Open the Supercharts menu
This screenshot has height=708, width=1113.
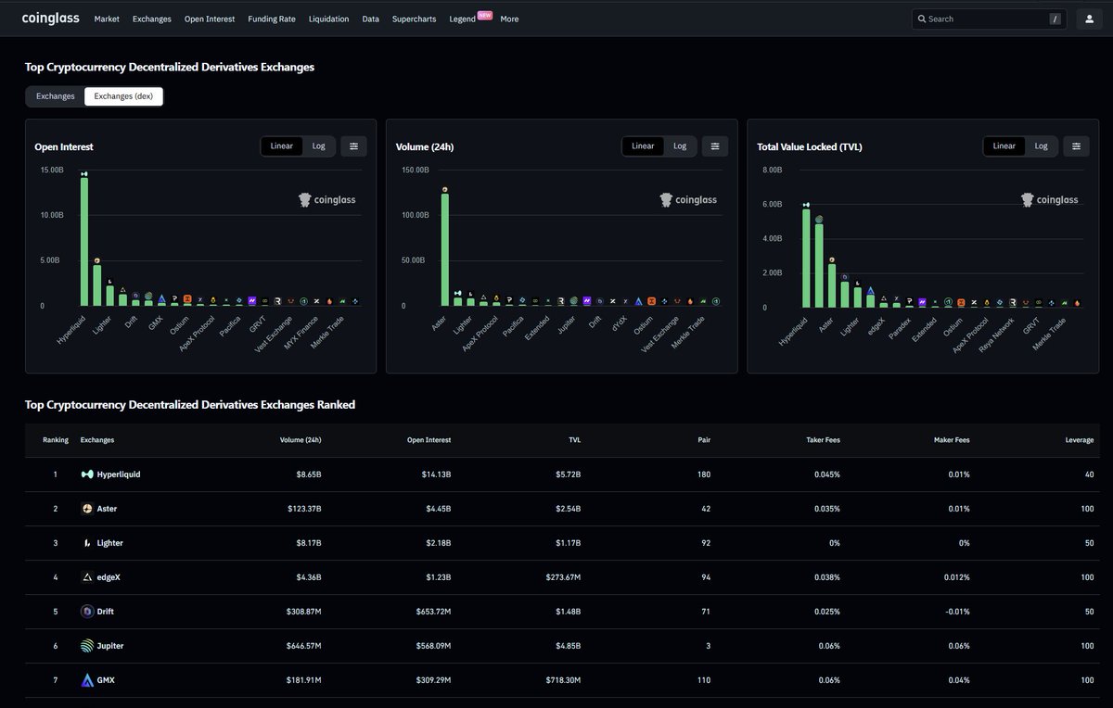[415, 19]
